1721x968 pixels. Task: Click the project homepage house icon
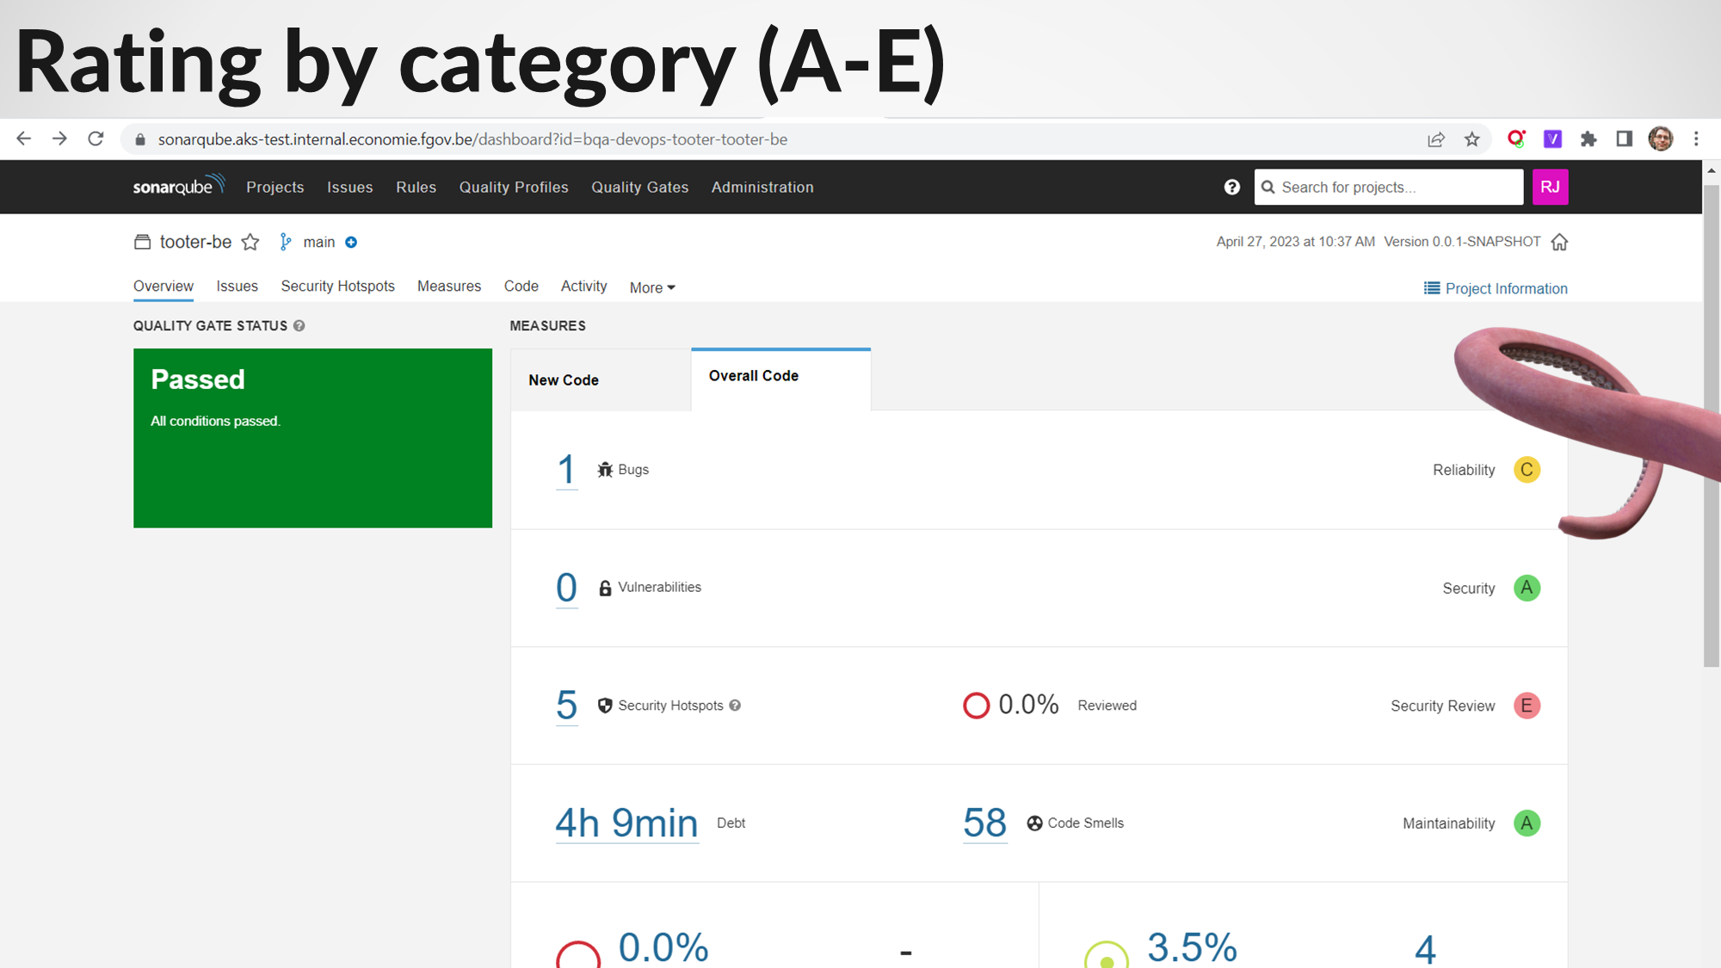[x=1559, y=242]
